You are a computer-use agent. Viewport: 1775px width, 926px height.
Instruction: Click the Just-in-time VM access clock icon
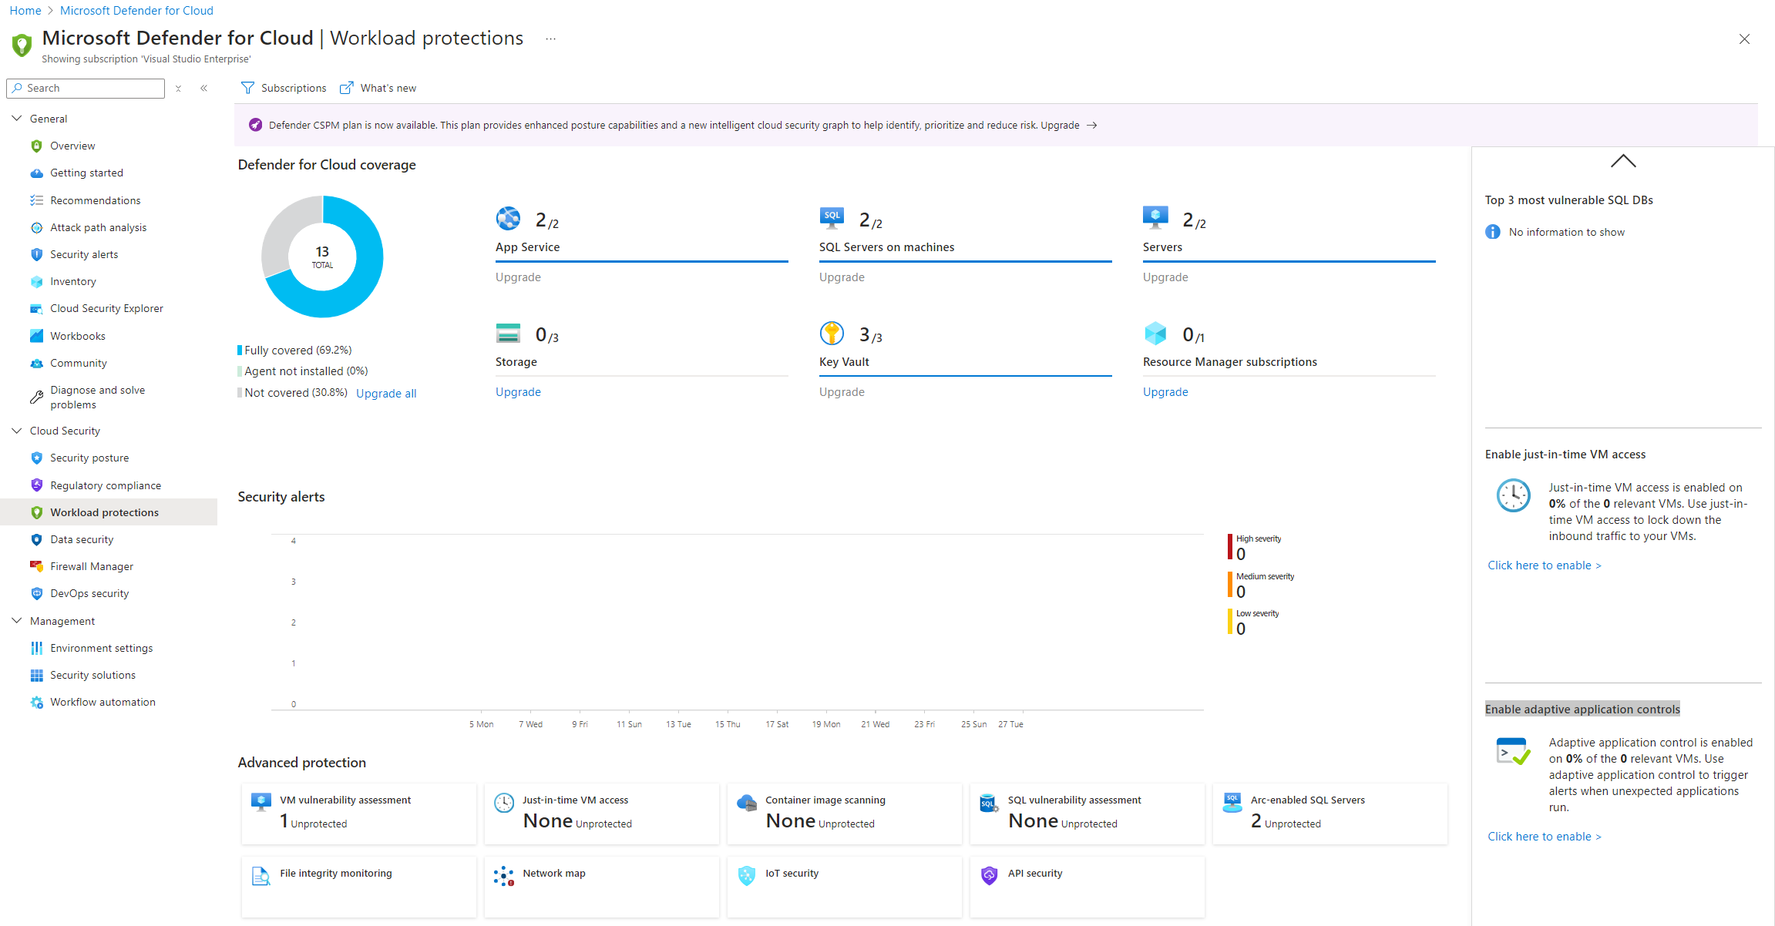coord(503,803)
